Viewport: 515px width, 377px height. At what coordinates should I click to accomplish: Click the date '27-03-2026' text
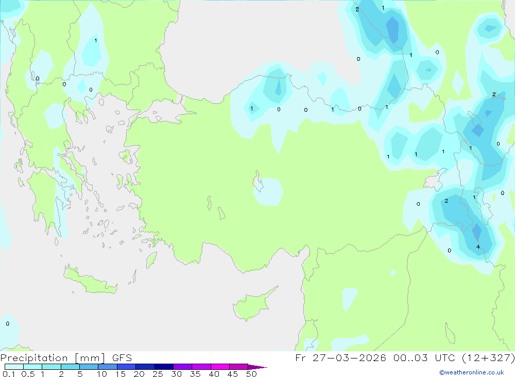tap(349, 358)
